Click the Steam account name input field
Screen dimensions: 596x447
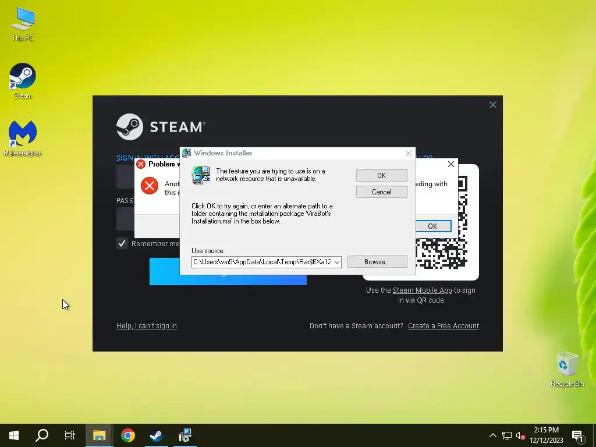coord(126,177)
